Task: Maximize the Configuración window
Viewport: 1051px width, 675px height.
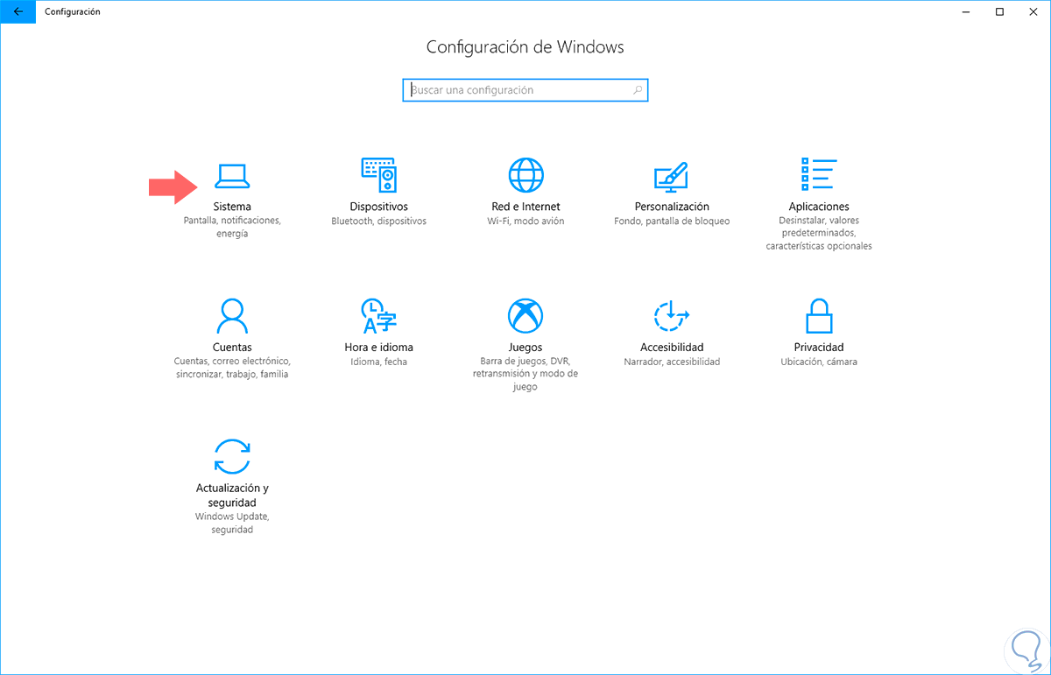Action: tap(999, 12)
